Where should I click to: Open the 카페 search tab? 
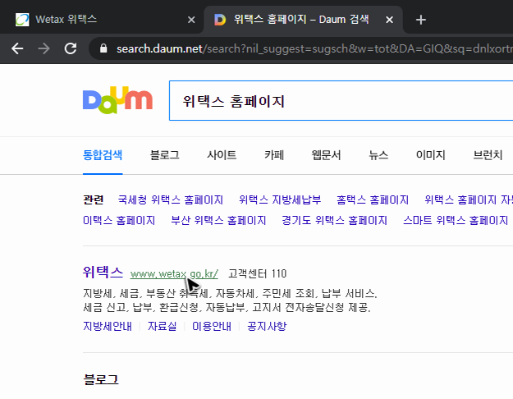274,155
